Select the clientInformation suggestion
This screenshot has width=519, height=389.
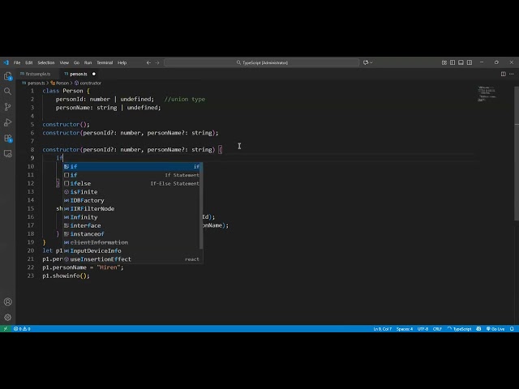click(x=132, y=242)
